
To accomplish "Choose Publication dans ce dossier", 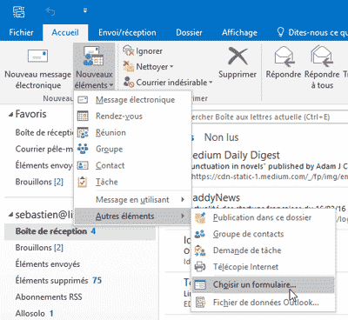I will 264,217.
